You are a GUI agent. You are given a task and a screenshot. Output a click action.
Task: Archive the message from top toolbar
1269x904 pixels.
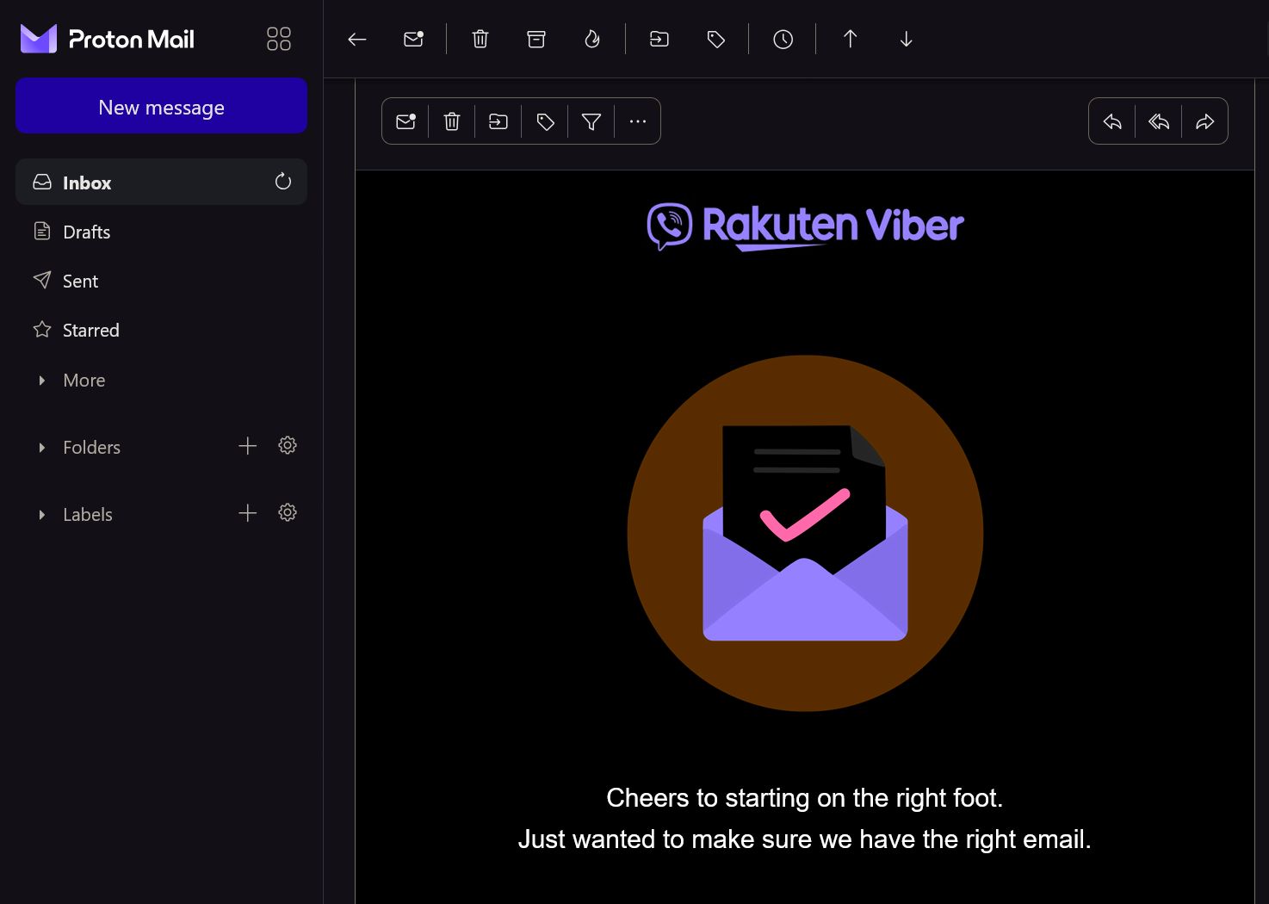click(x=536, y=39)
